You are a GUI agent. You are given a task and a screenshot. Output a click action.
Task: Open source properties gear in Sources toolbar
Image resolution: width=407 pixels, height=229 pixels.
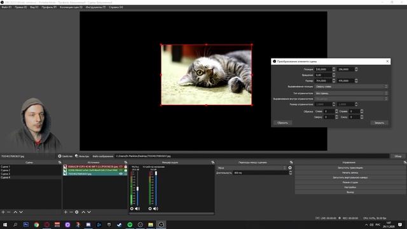[x=77, y=212]
